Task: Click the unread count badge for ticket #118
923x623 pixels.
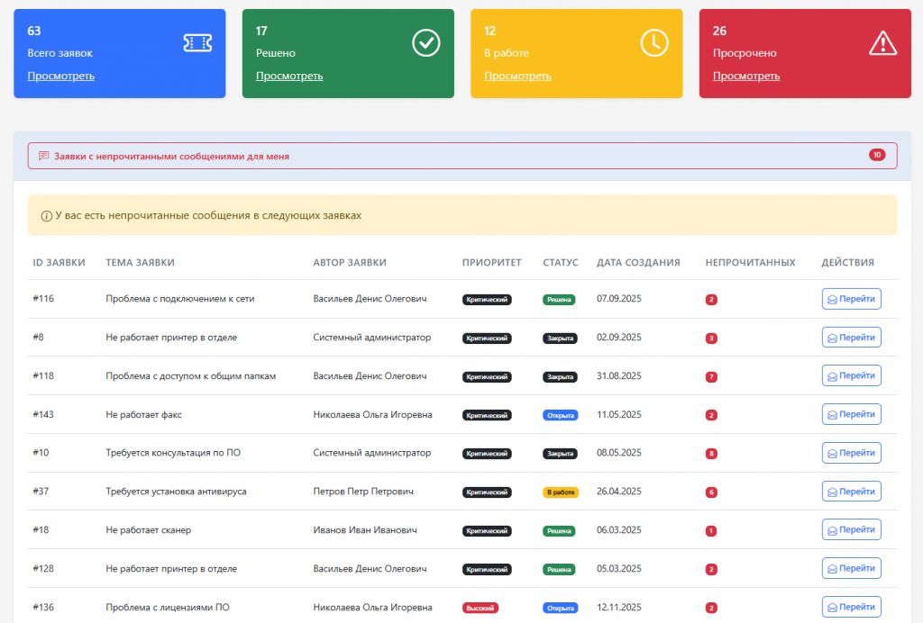Action: [711, 376]
